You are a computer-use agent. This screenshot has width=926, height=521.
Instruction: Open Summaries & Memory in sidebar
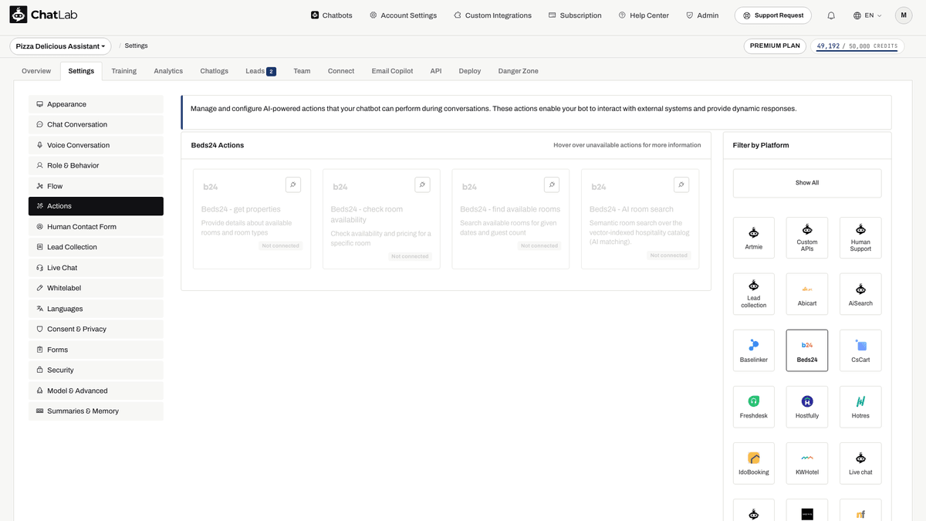pyautogui.click(x=96, y=411)
